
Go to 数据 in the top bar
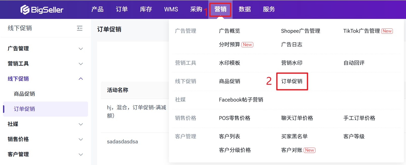(245, 9)
